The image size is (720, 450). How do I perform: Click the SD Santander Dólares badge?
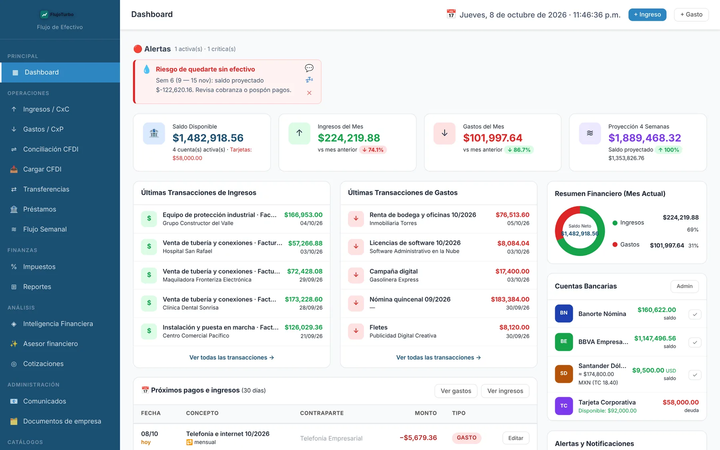[564, 374]
